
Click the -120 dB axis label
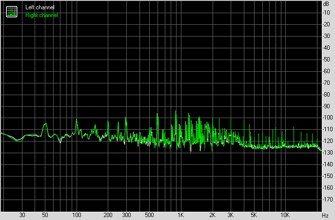[328, 141]
